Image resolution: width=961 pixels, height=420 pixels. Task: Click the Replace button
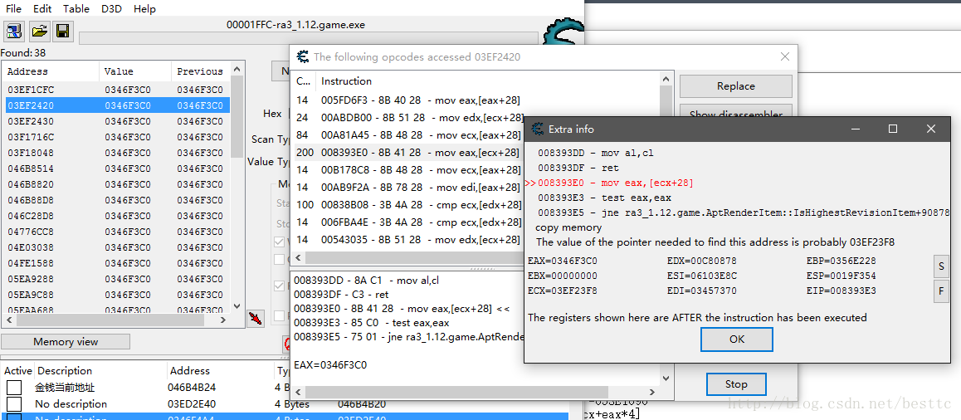click(x=735, y=85)
